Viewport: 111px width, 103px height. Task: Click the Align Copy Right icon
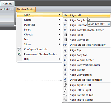[65, 40]
